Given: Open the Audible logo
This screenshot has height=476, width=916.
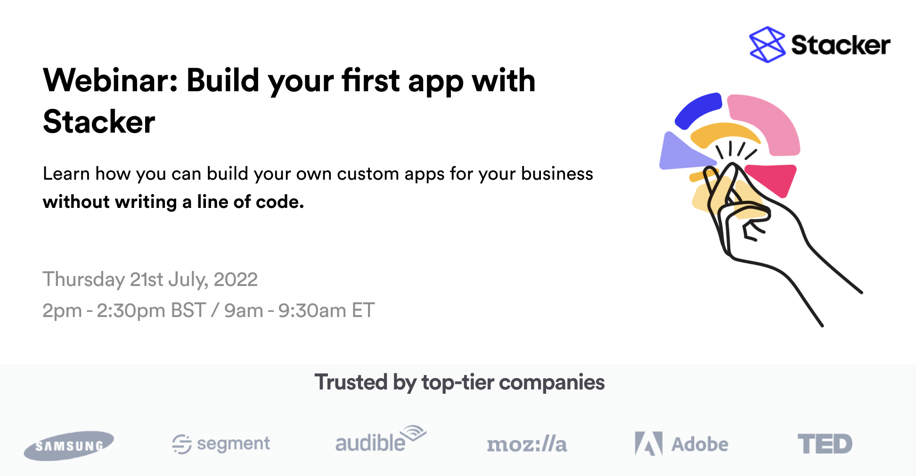Looking at the screenshot, I should pos(381,439).
